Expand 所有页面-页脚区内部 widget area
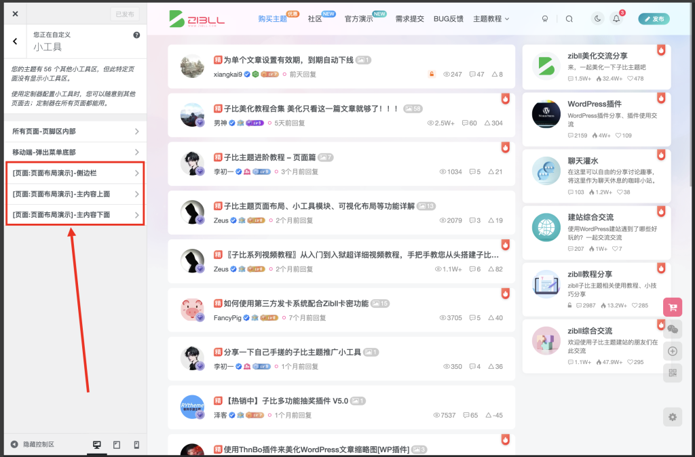 [75, 132]
